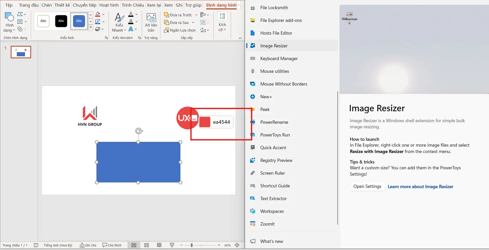The height and width of the screenshot is (250, 489).
Task: Follow the Learn more about Image Resizer link
Action: click(420, 187)
